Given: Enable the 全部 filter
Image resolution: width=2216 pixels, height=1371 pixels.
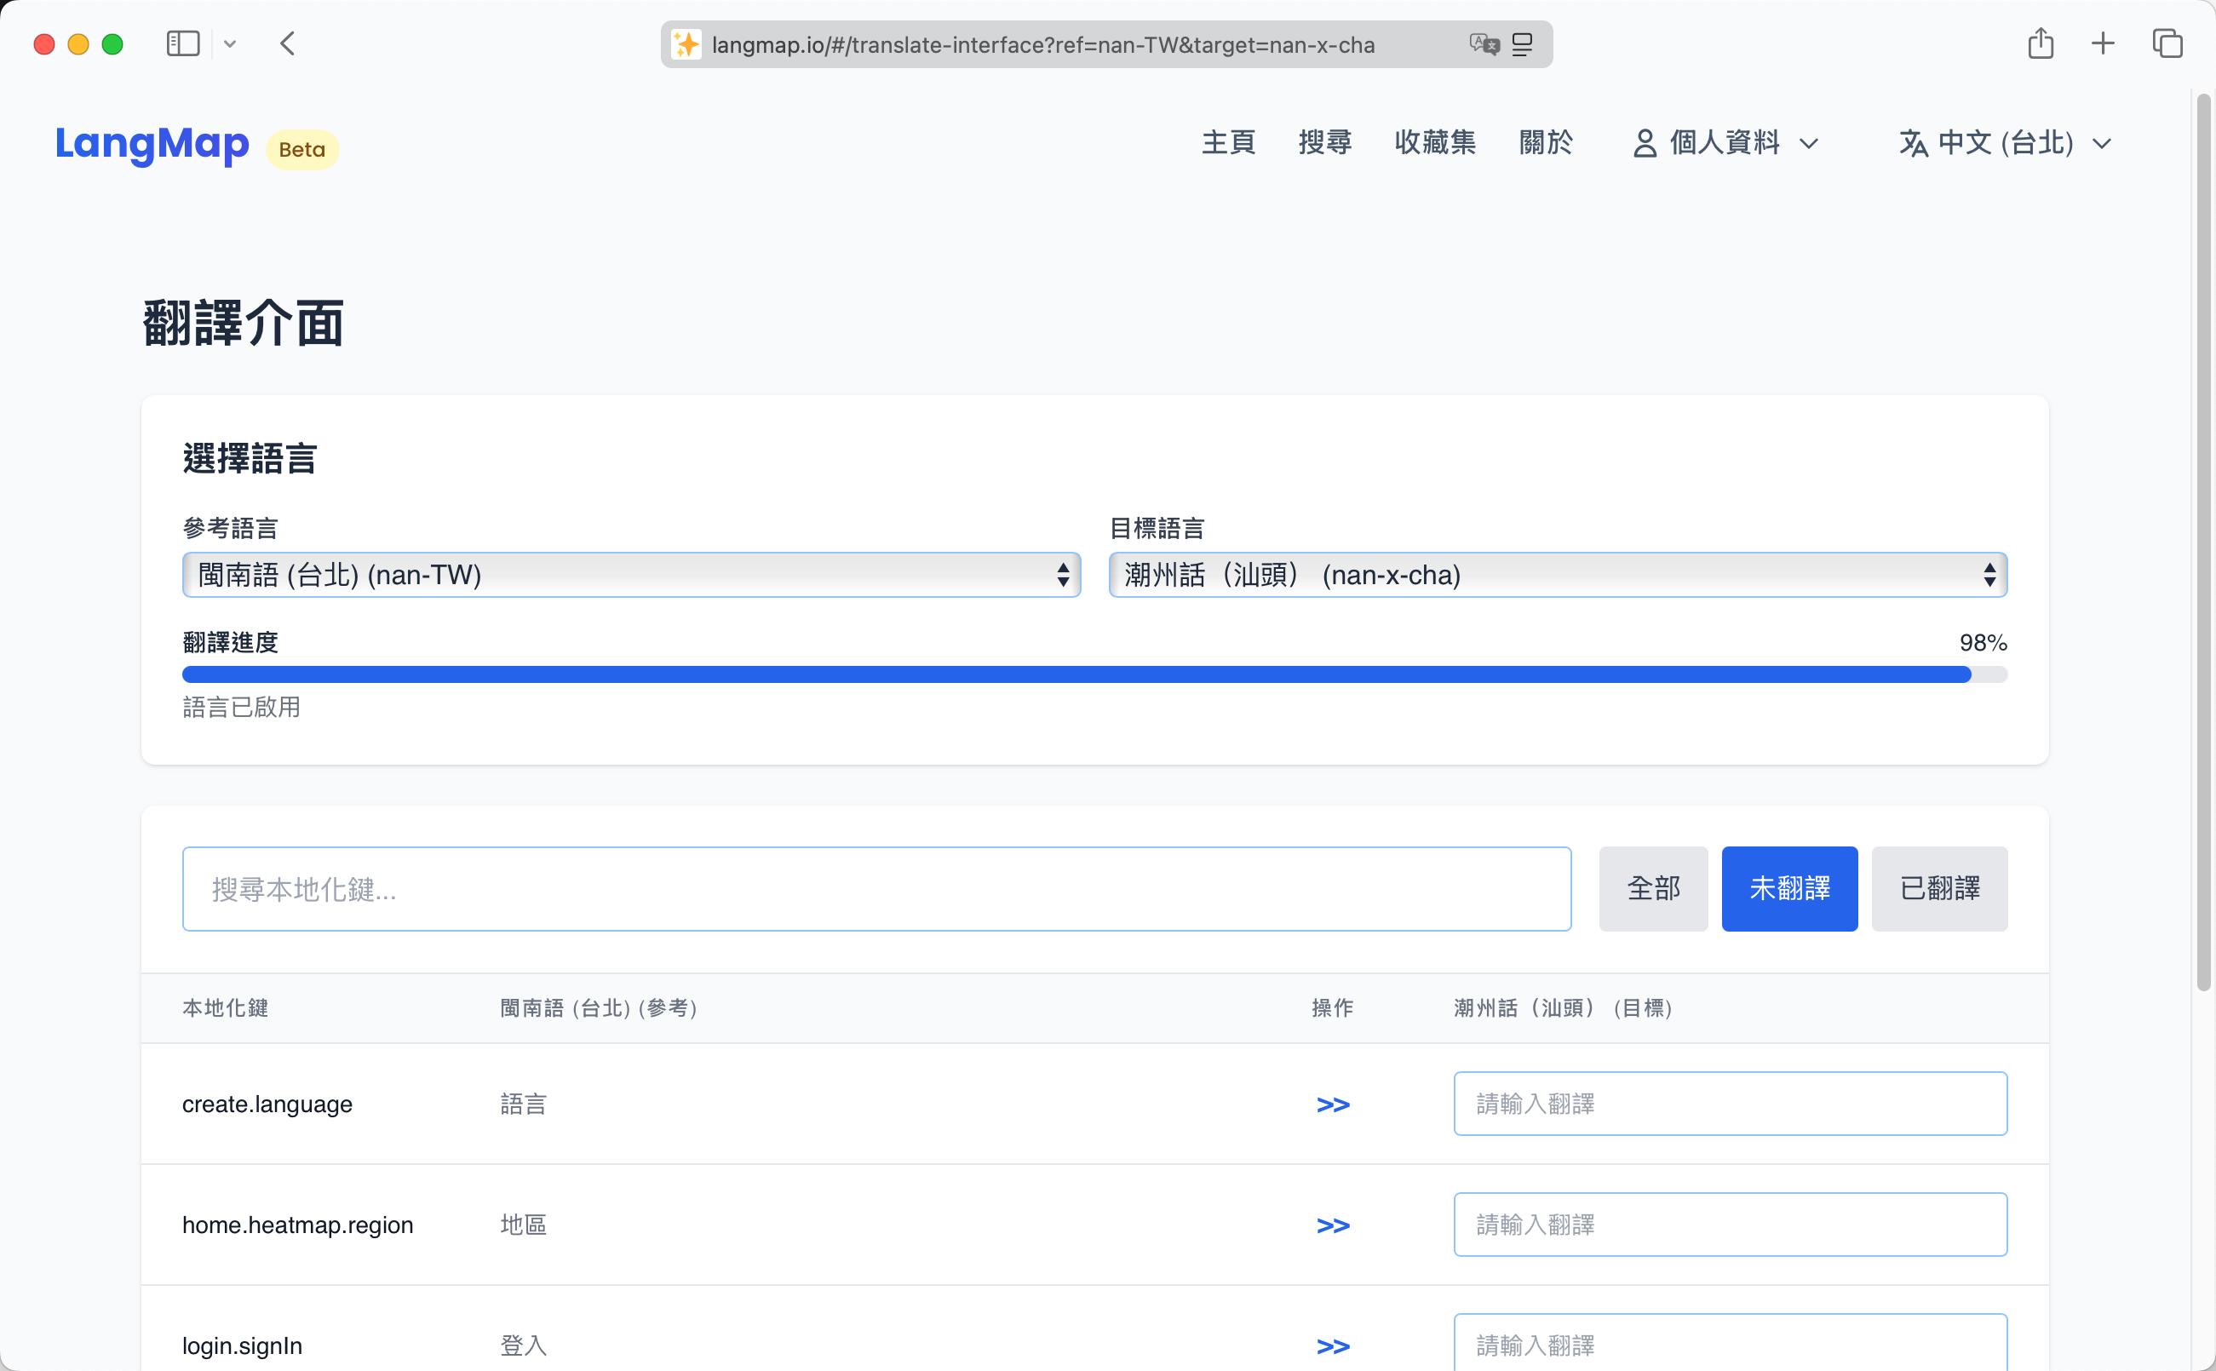Looking at the screenshot, I should point(1653,889).
